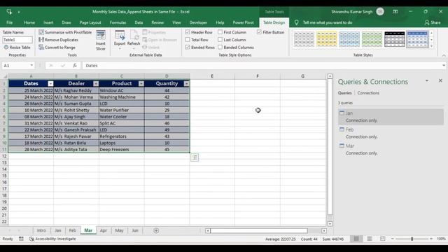Expand the formula bar
The width and height of the screenshot is (448, 252).
pyautogui.click(x=443, y=65)
